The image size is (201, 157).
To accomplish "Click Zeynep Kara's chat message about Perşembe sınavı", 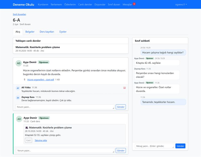I will 157,75.
